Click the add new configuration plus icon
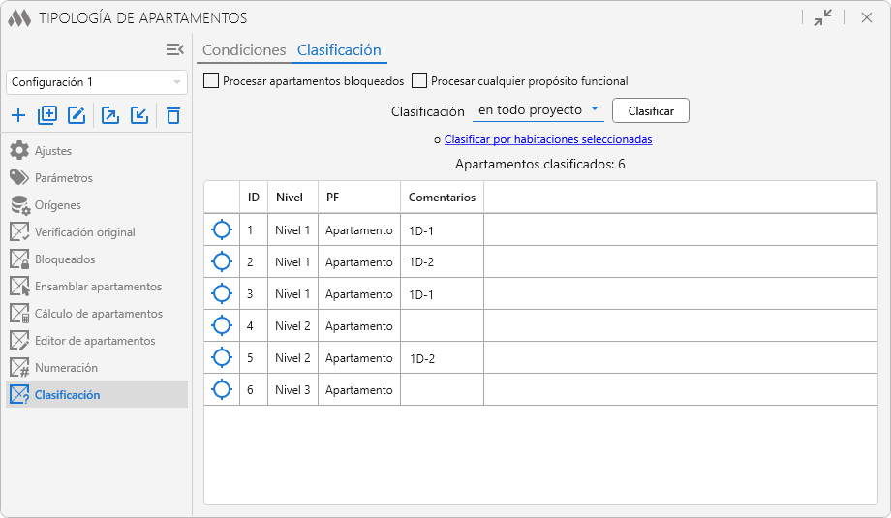 18,116
